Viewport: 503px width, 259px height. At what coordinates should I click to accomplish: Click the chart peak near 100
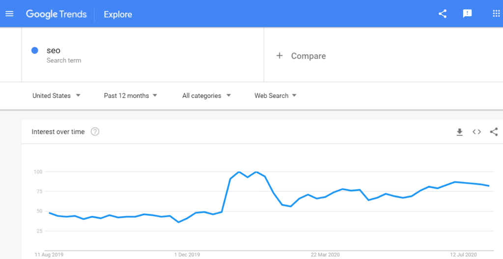pyautogui.click(x=239, y=172)
